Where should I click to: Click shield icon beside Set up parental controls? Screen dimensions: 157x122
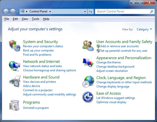point(98,51)
